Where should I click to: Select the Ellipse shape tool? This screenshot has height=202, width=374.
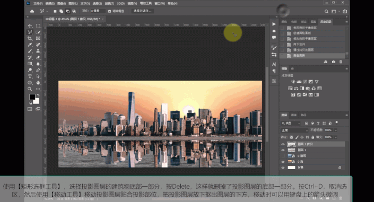(30, 83)
